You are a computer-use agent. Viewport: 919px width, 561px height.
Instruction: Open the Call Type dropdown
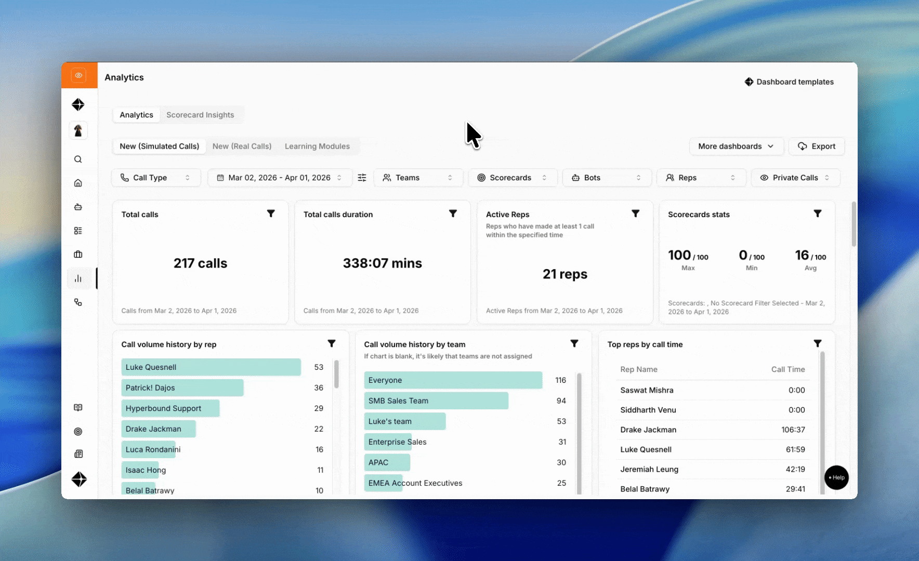(x=156, y=178)
